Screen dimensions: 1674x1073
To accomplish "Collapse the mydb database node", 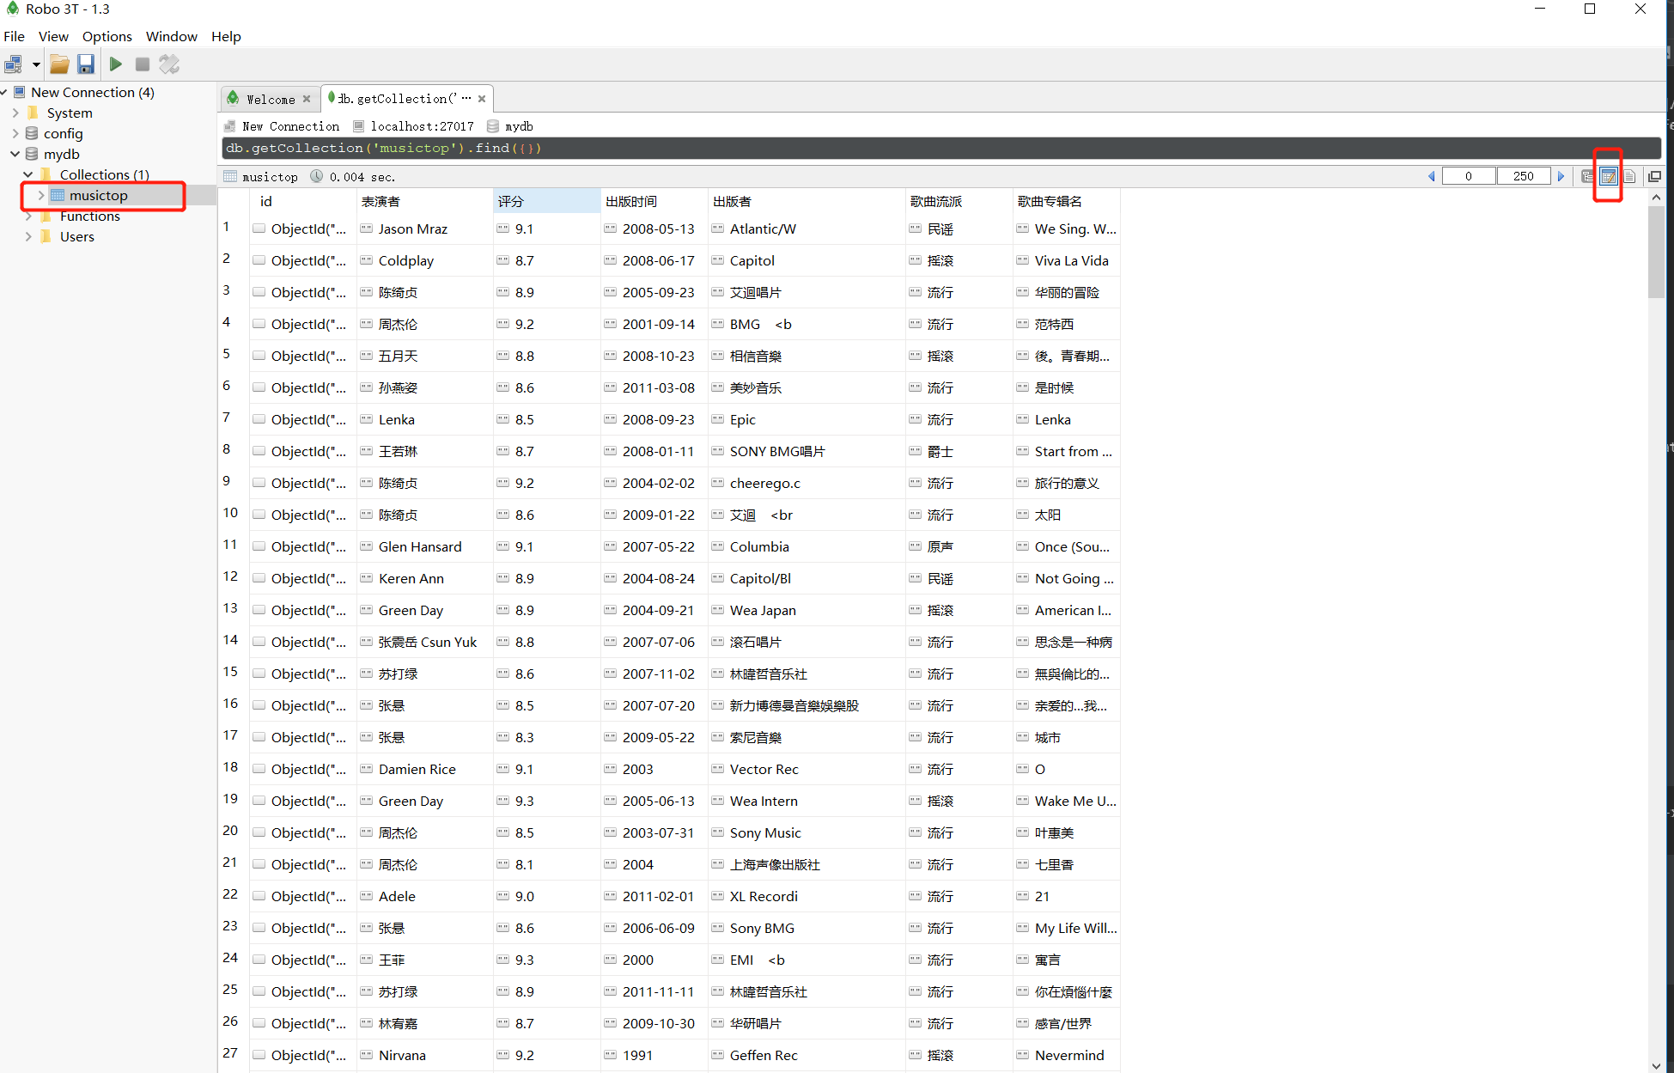I will pyautogui.click(x=15, y=154).
